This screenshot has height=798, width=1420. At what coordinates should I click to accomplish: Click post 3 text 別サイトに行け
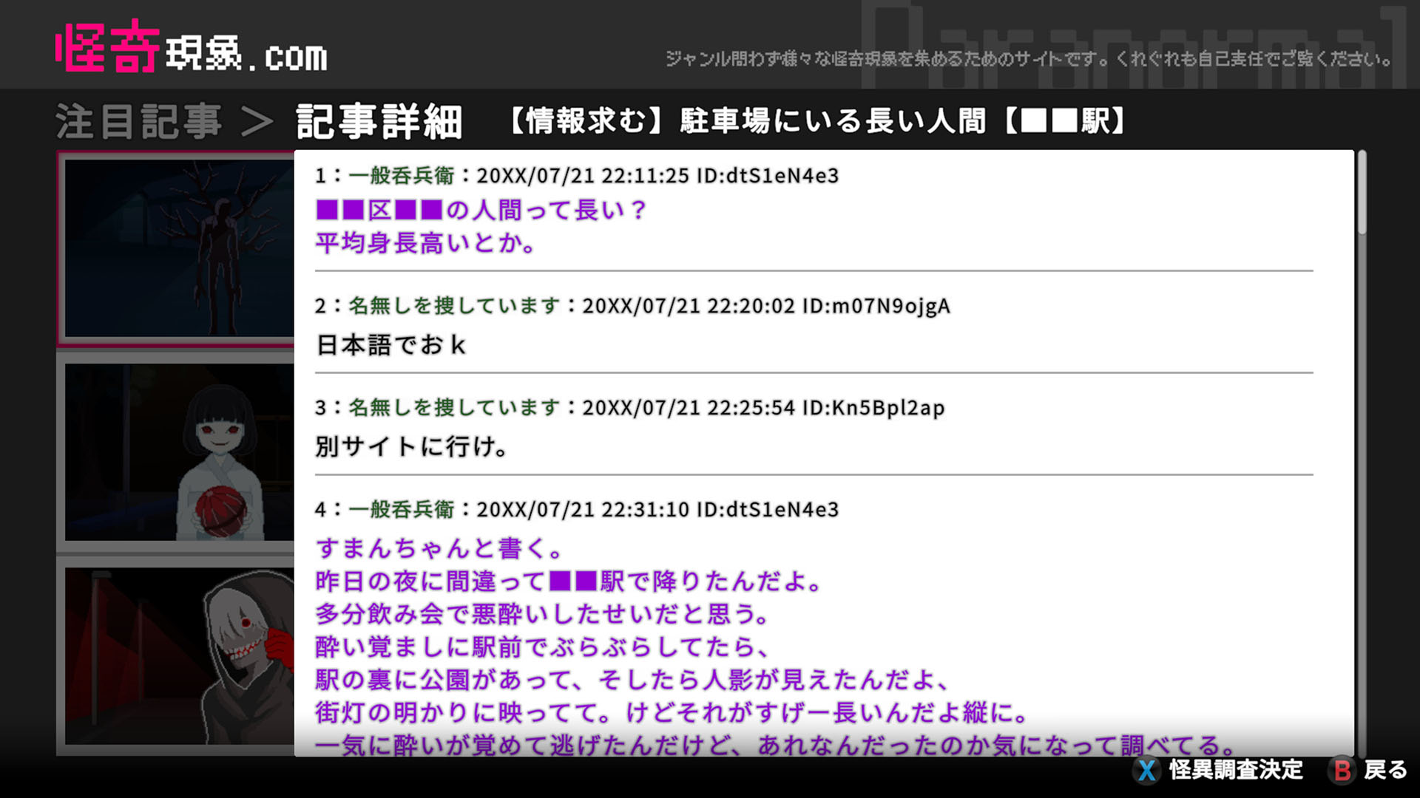click(411, 446)
